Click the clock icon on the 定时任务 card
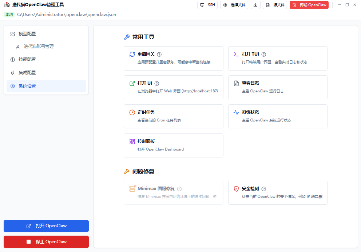This screenshot has width=361, height=252. [x=132, y=112]
